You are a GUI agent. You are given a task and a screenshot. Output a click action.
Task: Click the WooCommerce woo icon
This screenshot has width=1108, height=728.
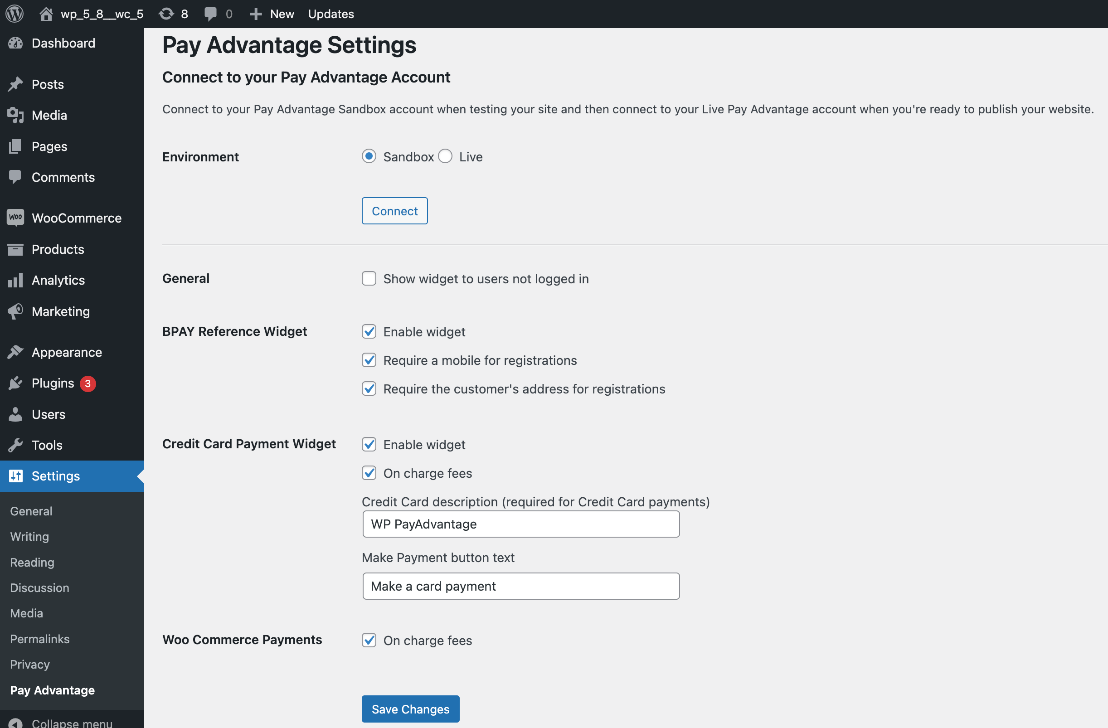pos(15,218)
